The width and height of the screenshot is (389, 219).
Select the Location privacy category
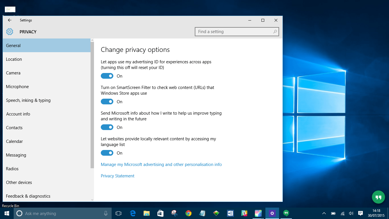pos(47,59)
